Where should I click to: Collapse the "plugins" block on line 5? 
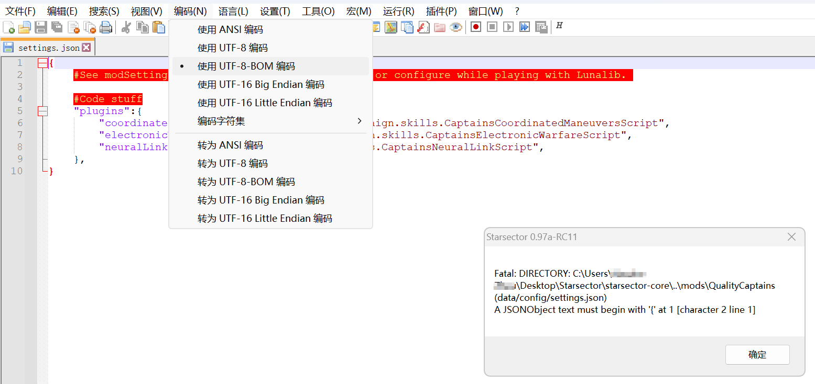pos(42,111)
